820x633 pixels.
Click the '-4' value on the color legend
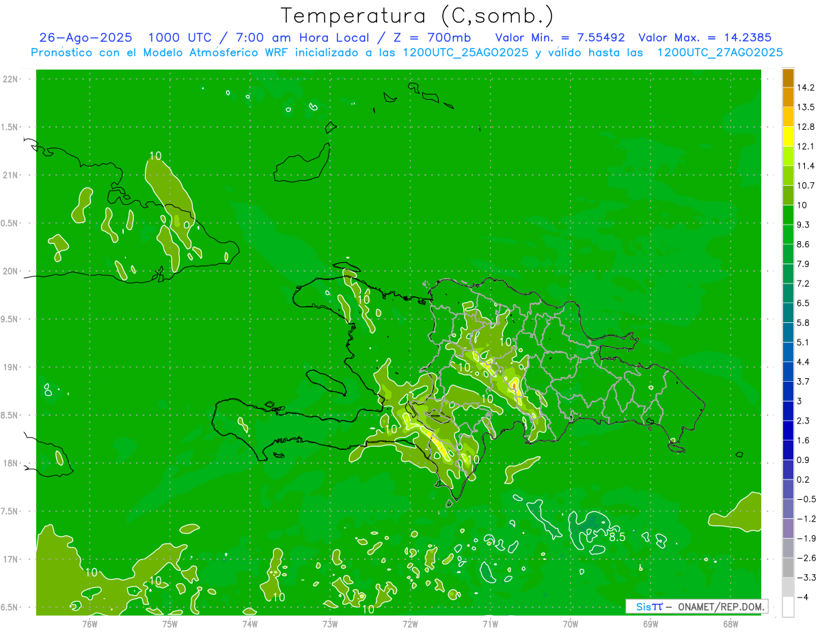coord(802,597)
